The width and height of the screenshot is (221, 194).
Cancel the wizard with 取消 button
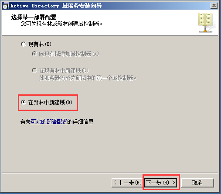pos(197,183)
